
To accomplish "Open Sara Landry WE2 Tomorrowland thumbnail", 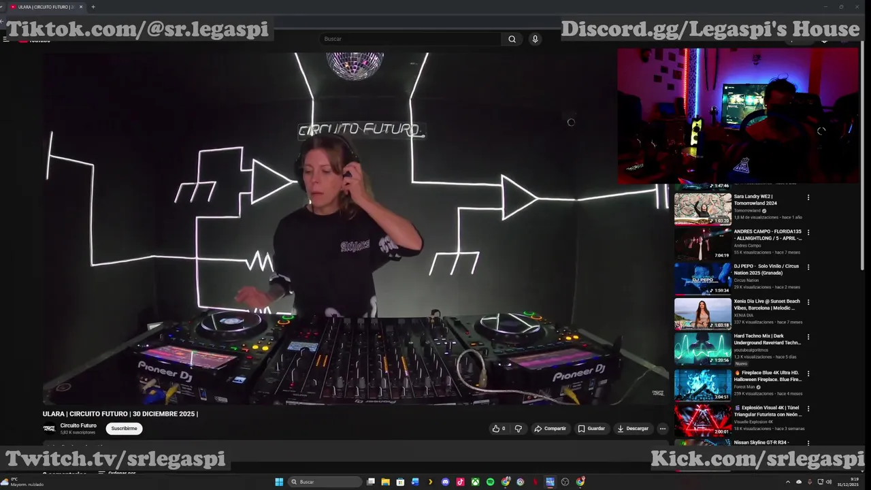I will point(703,209).
